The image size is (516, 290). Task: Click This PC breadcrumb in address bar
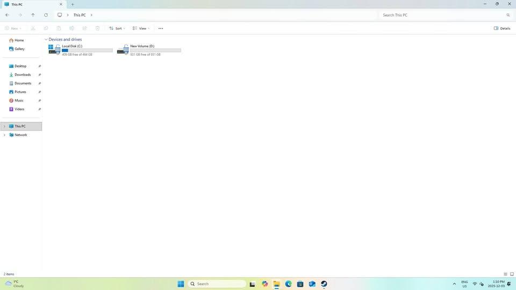80,15
